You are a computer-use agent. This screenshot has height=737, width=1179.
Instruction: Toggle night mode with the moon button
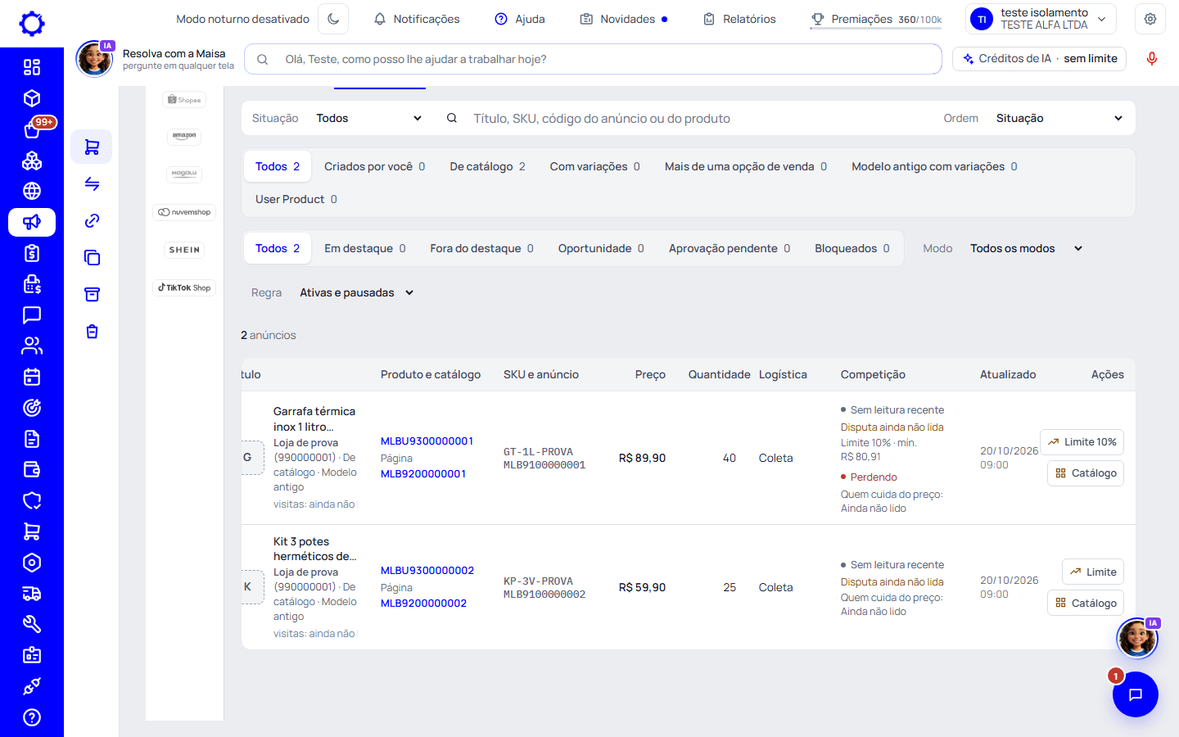(x=333, y=19)
